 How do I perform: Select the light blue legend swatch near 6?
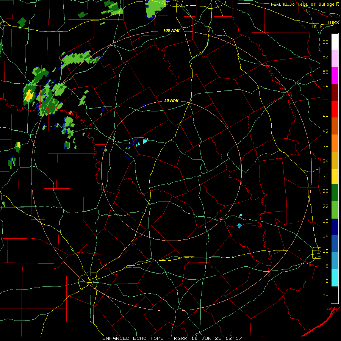[x=335, y=261]
